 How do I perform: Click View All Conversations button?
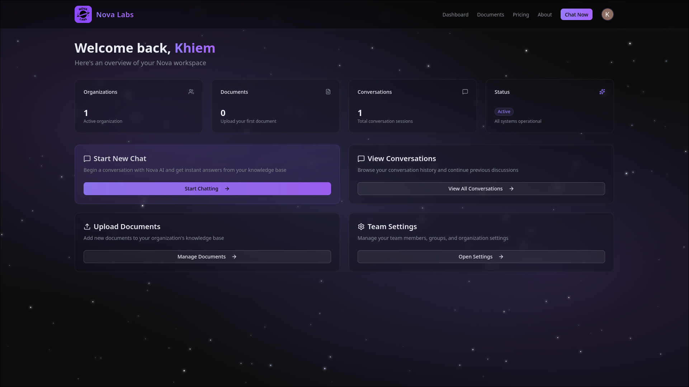[481, 189]
